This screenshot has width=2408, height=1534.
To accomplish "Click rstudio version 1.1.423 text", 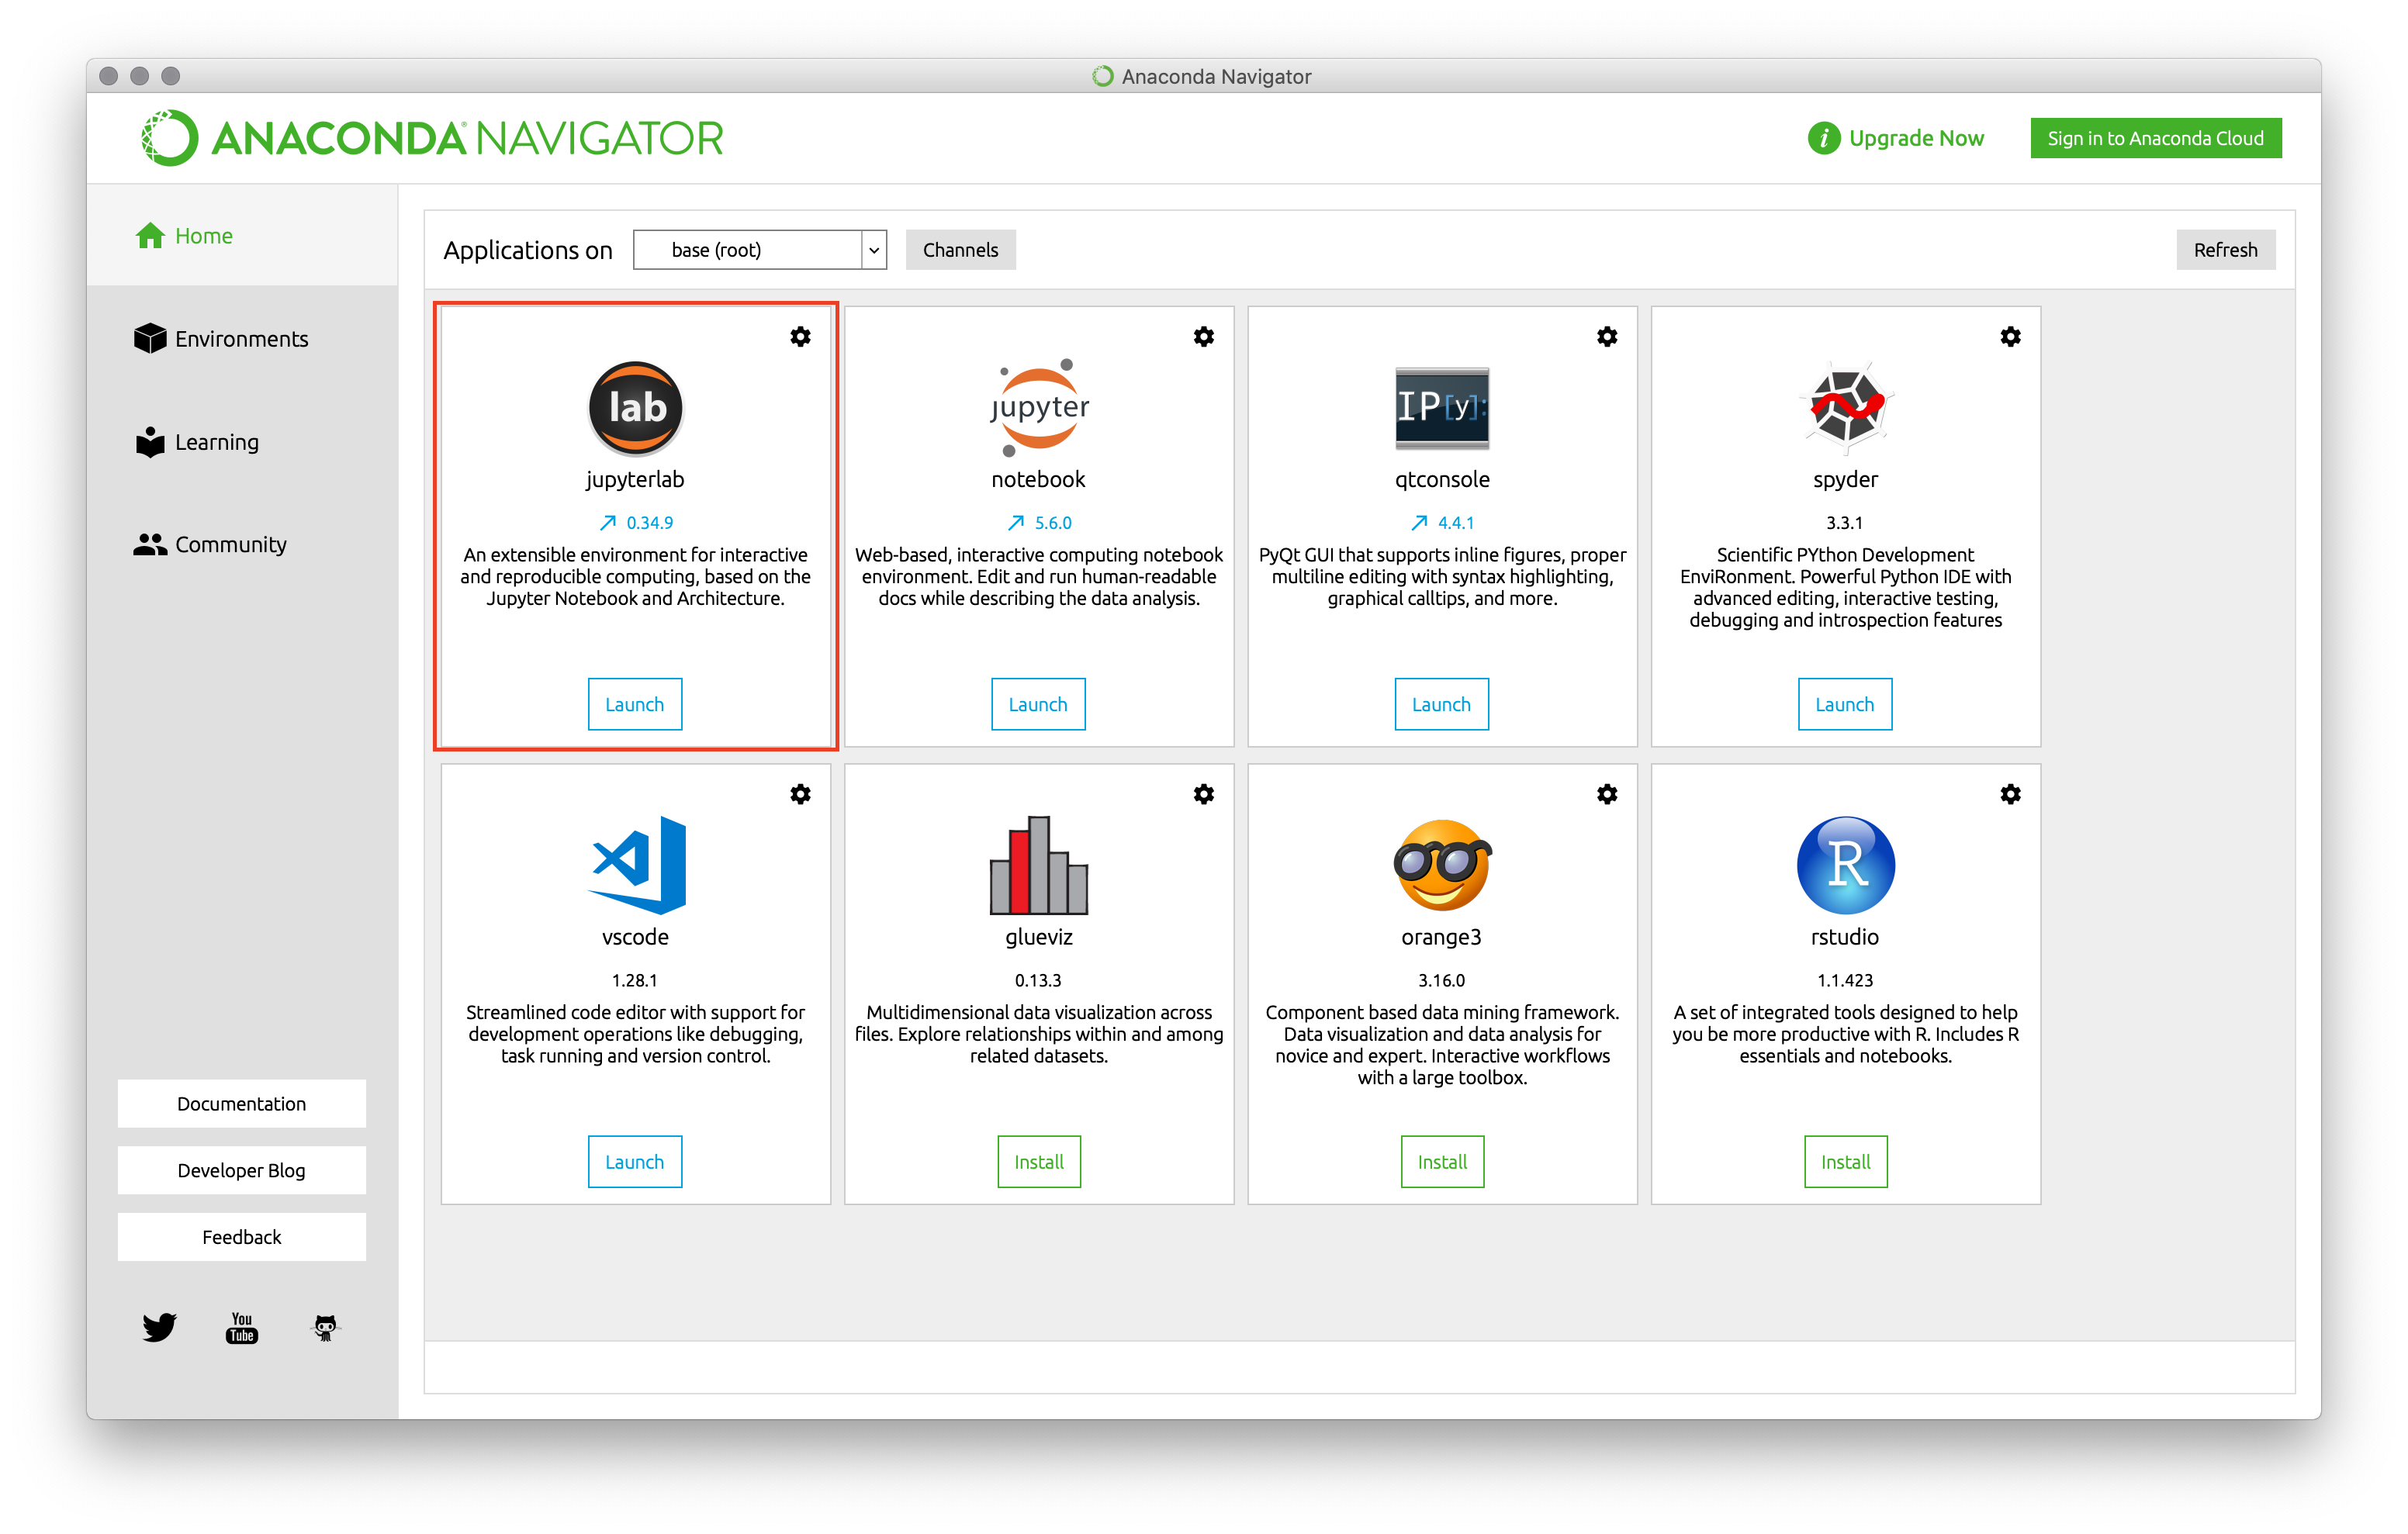I will [x=1846, y=980].
